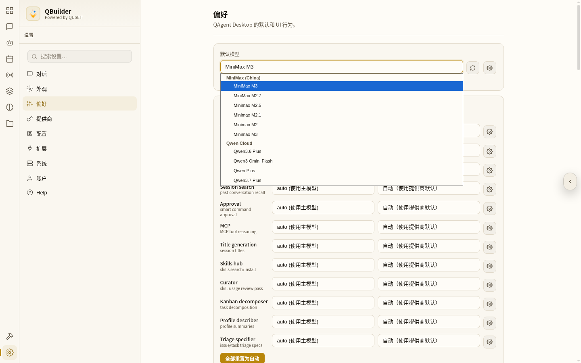
Task: Open the chat bubble icon in left rail
Action: 10,27
